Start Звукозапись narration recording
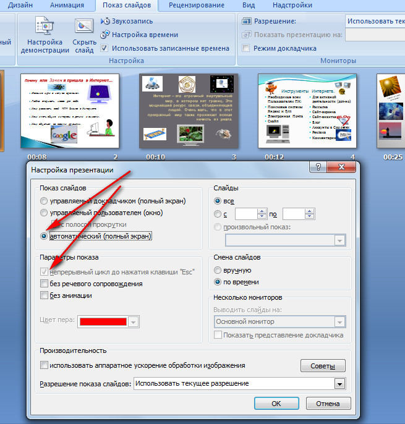 pos(127,21)
